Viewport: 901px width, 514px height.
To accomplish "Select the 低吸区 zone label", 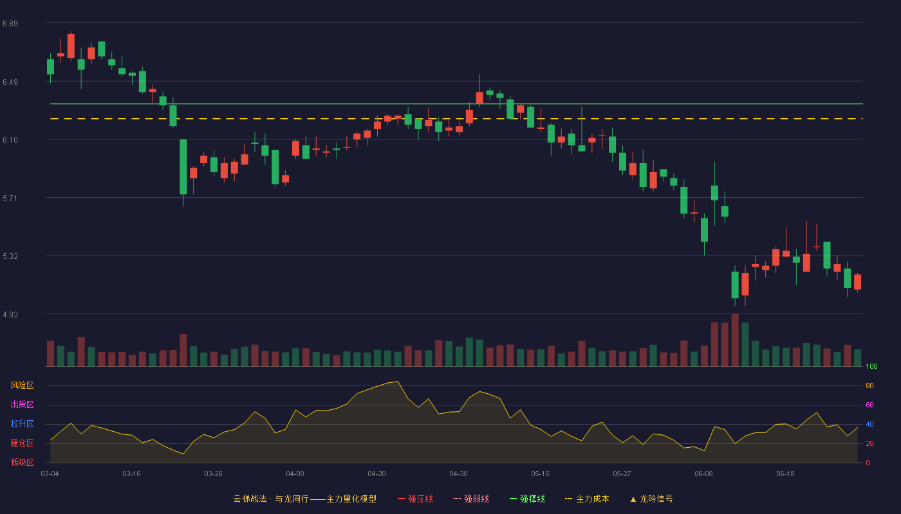I will (x=23, y=462).
